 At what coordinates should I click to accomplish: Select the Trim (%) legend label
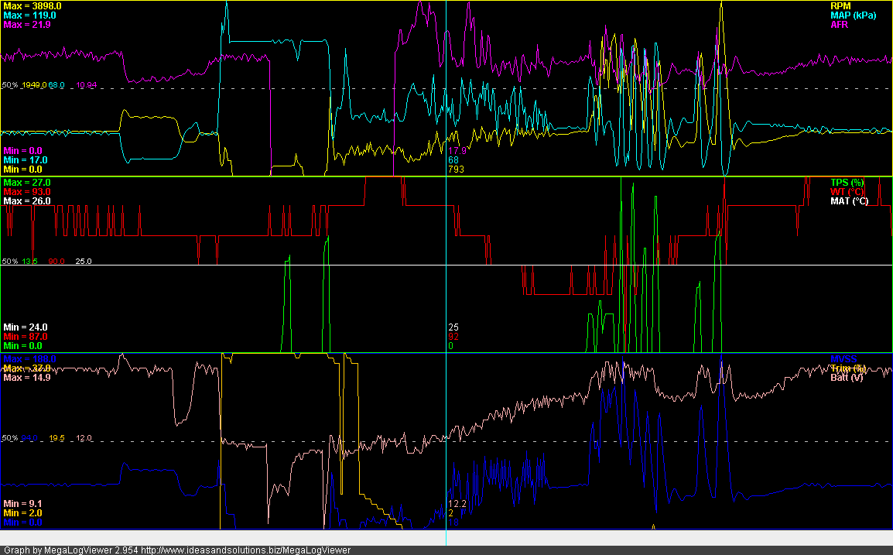tap(847, 368)
